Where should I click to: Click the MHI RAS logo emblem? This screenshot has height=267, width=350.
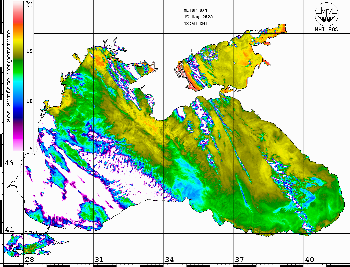[x=326, y=14]
